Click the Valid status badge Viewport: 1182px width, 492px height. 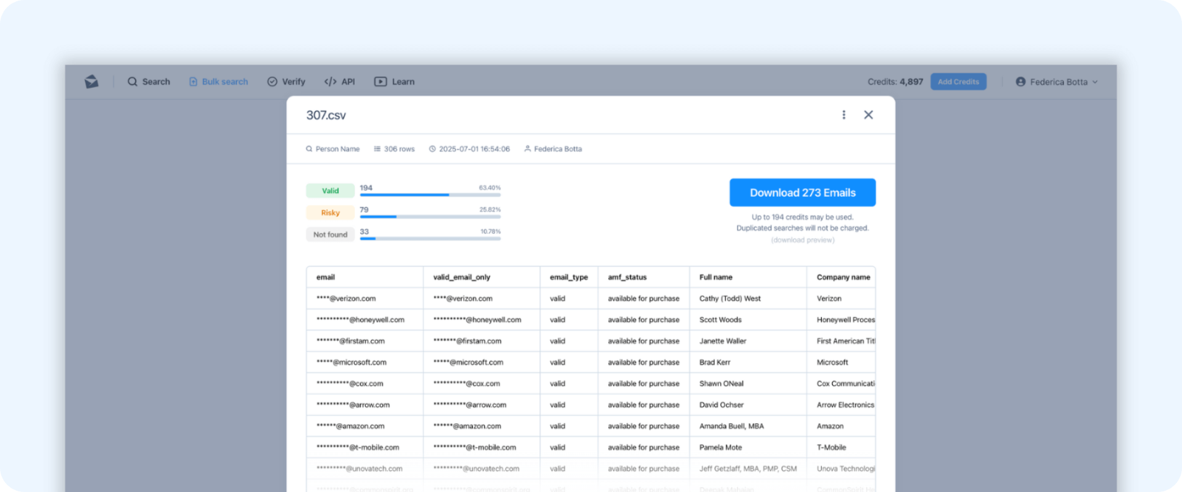(x=330, y=191)
